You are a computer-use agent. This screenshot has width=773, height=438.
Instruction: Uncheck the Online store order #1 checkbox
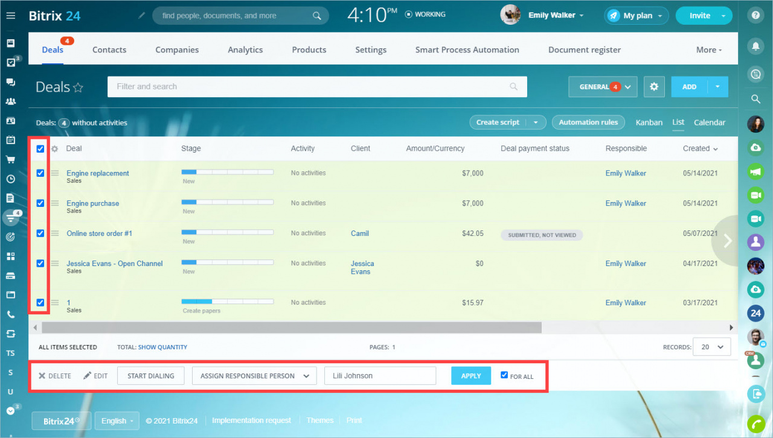(40, 233)
